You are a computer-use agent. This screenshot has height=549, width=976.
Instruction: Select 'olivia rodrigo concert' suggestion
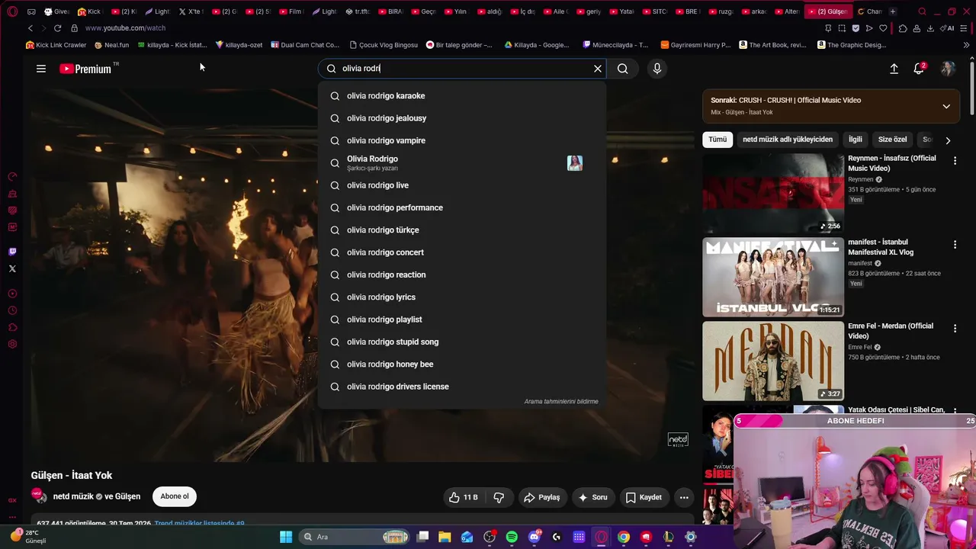pyautogui.click(x=462, y=252)
